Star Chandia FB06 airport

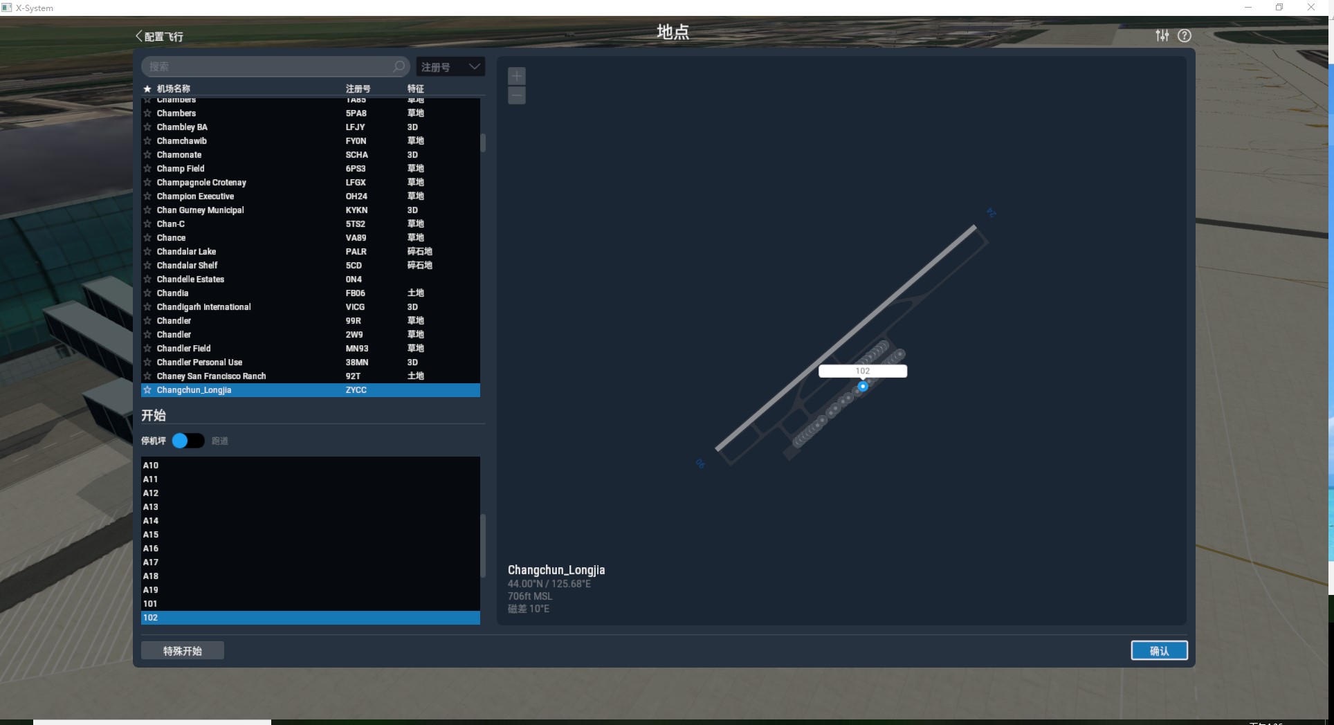[147, 293]
